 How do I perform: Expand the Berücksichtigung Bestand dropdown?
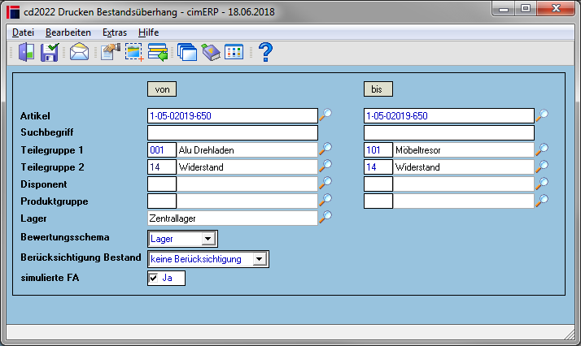260,259
